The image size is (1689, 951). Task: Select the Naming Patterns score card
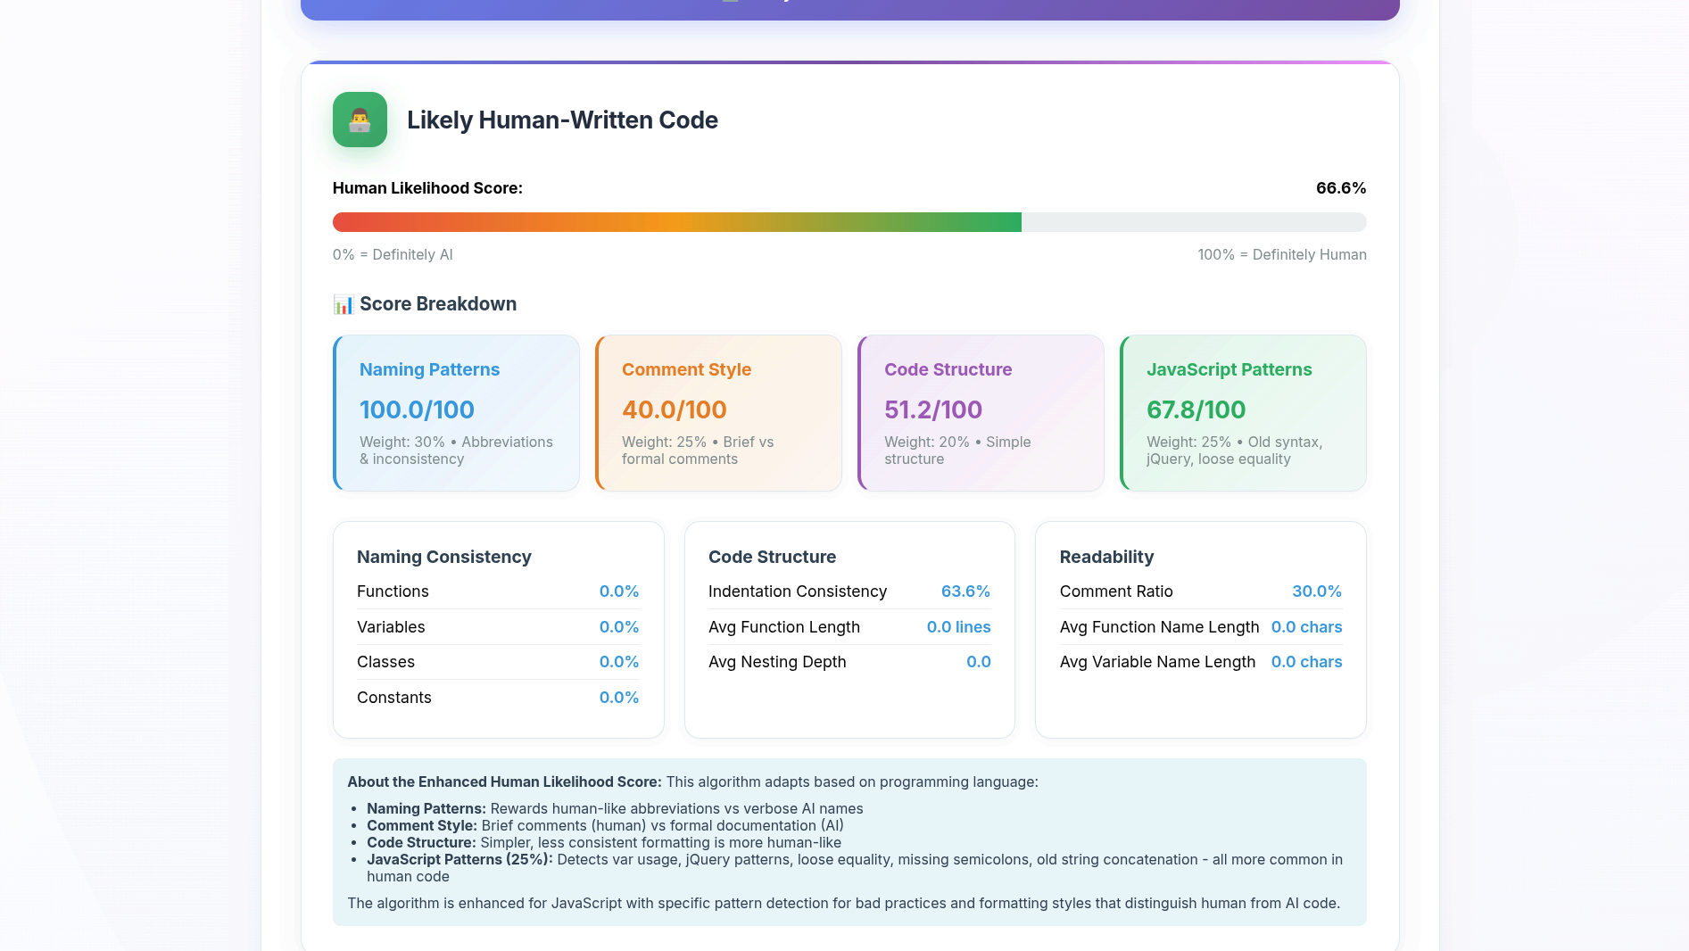(x=456, y=413)
